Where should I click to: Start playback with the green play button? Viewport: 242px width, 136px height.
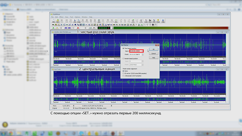[53, 28]
